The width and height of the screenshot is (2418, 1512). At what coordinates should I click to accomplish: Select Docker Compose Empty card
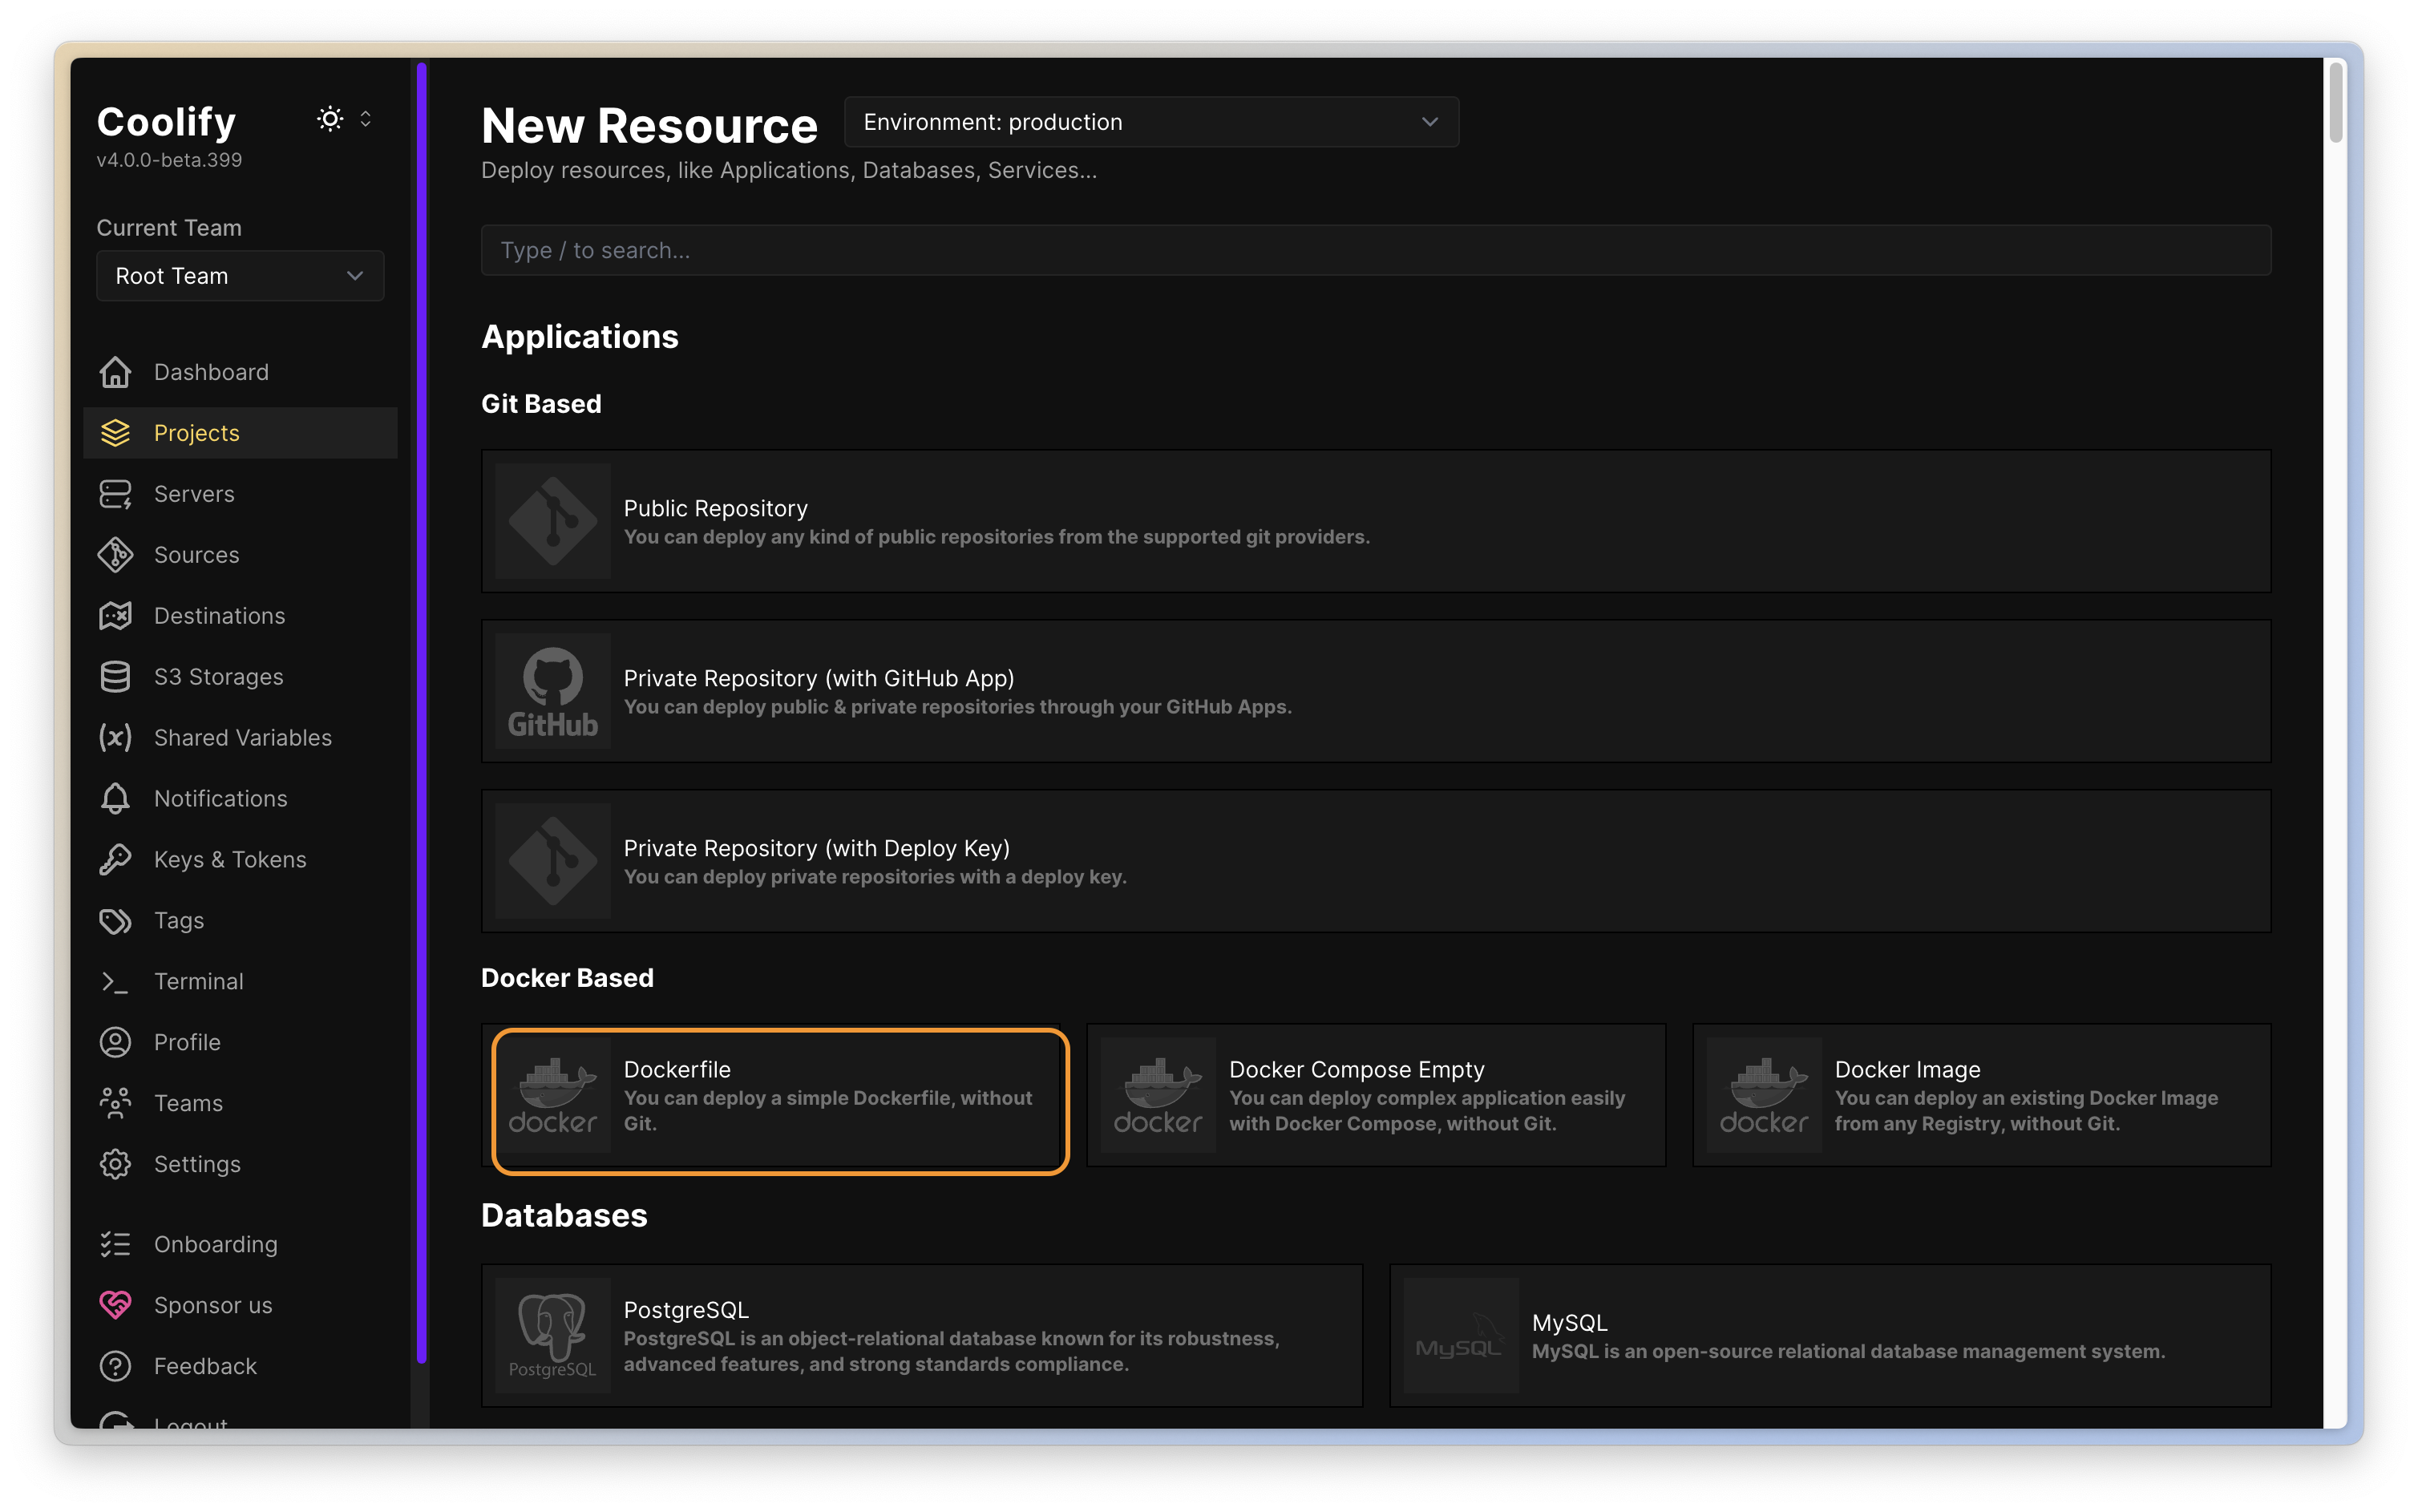(1375, 1095)
